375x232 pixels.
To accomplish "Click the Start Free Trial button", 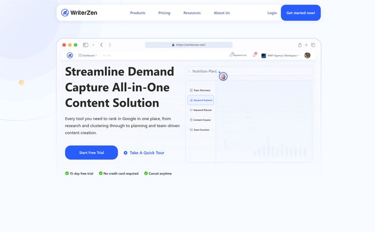I will [91, 152].
